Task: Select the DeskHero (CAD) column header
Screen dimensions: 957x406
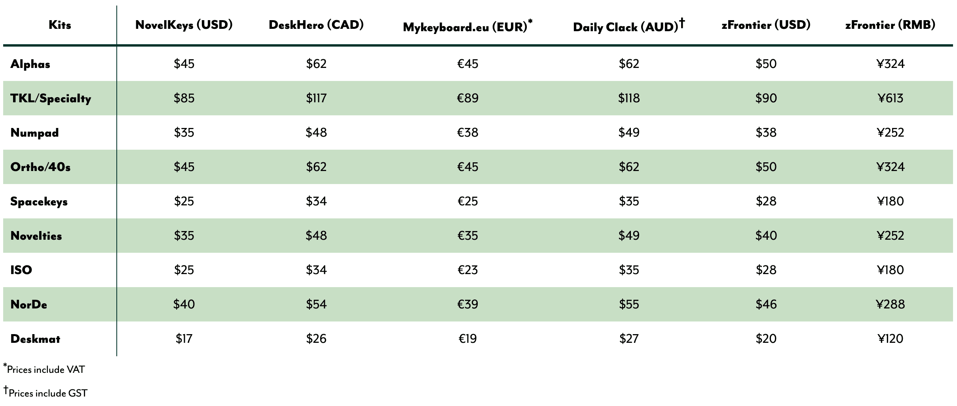Action: 316,25
